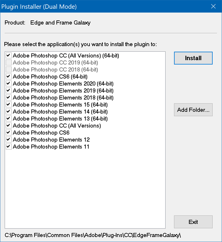Click the Install button

pyautogui.click(x=193, y=58)
